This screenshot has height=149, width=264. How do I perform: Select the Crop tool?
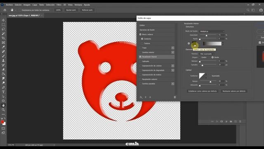click(x=3, y=38)
